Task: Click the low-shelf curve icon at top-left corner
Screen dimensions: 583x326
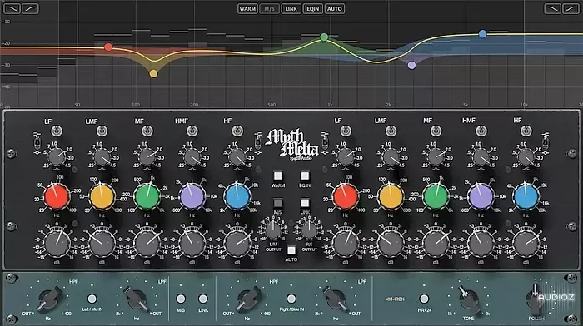Action: click(12, 9)
